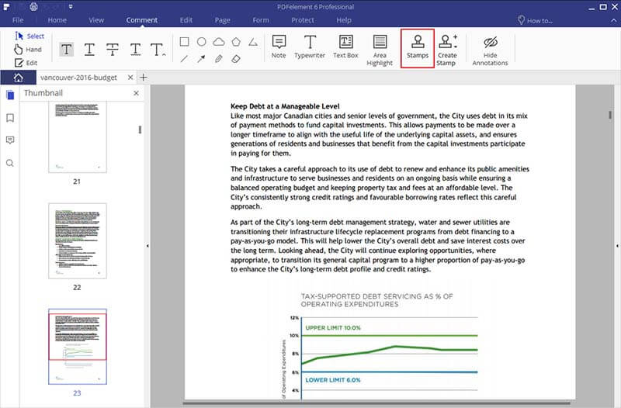Switch to the Home tab
Image resolution: width=621 pixels, height=408 pixels.
click(57, 20)
